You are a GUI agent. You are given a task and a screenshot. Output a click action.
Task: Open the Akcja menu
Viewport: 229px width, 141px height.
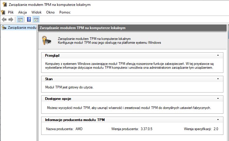23,12
